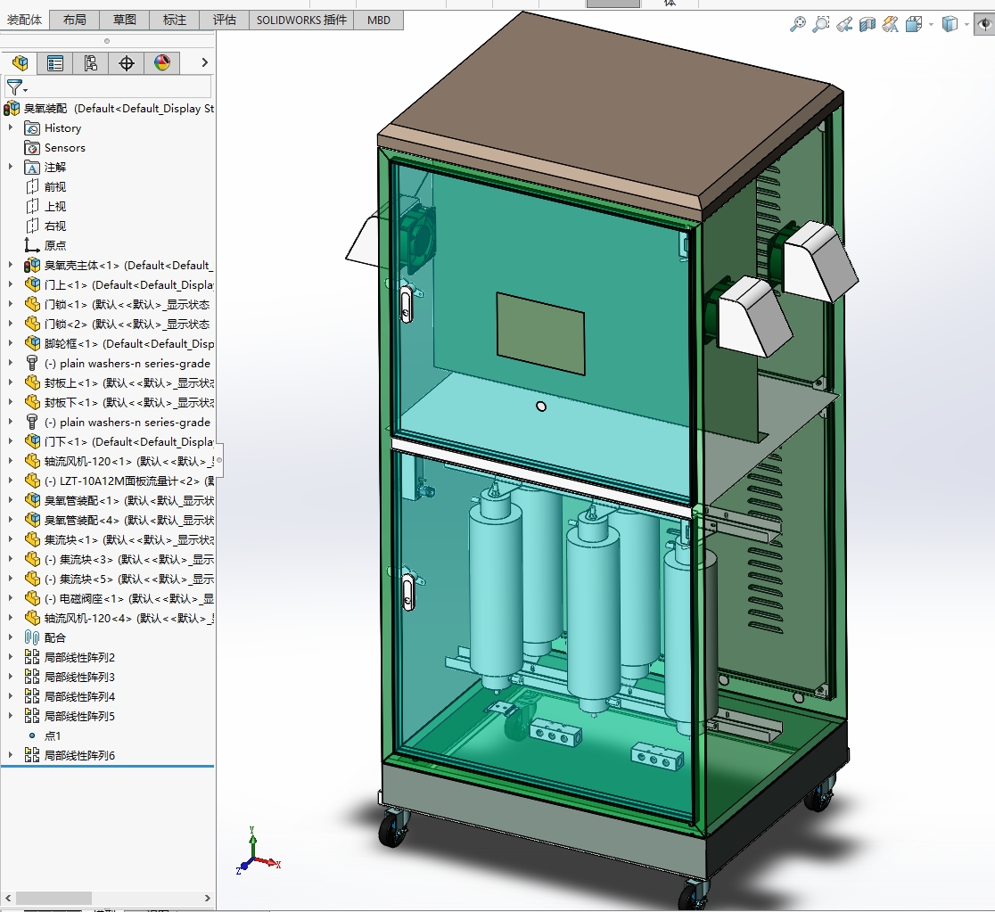Click the tree filter funnel icon
The width and height of the screenshot is (995, 912).
pos(14,87)
